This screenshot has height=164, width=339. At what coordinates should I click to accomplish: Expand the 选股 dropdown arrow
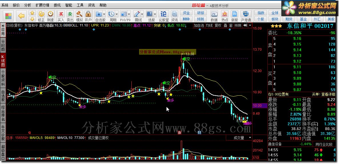coord(155,14)
